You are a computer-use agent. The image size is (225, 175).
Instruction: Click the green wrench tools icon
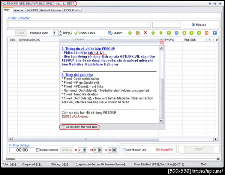(169, 33)
